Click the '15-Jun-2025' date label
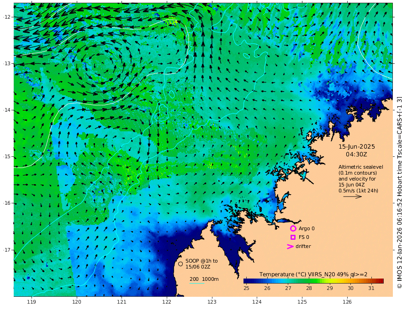This screenshot has height=310, width=402. 357,147
